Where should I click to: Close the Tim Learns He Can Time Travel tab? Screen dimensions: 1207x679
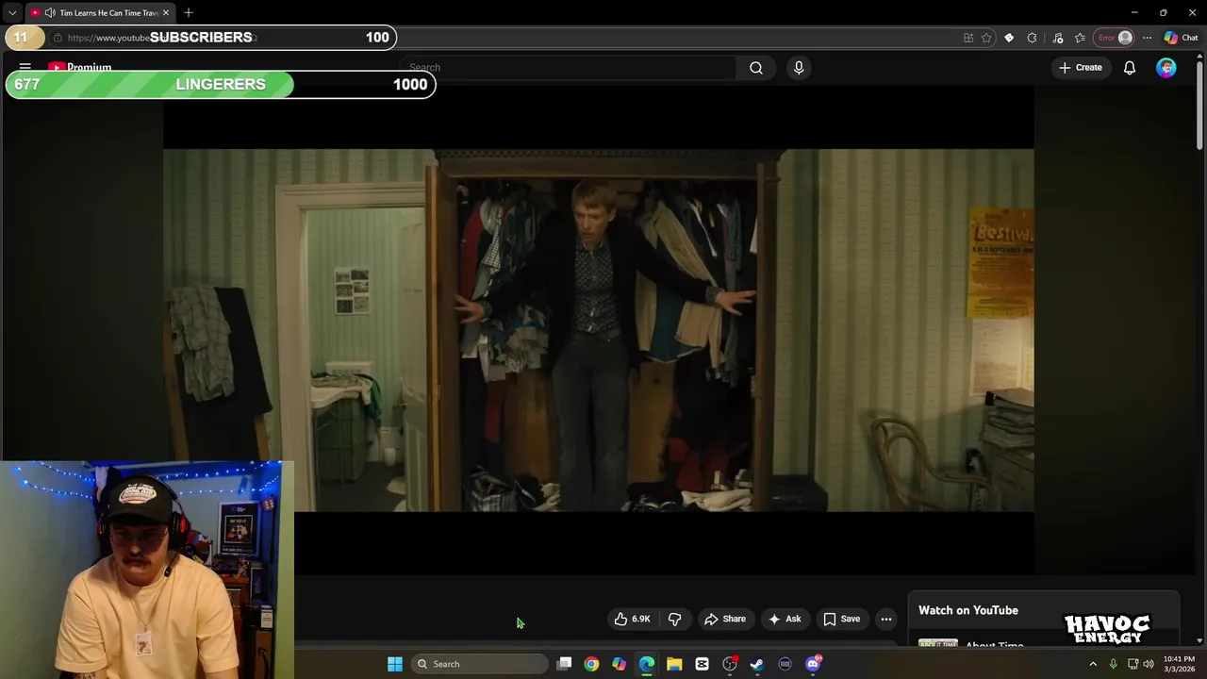point(166,12)
